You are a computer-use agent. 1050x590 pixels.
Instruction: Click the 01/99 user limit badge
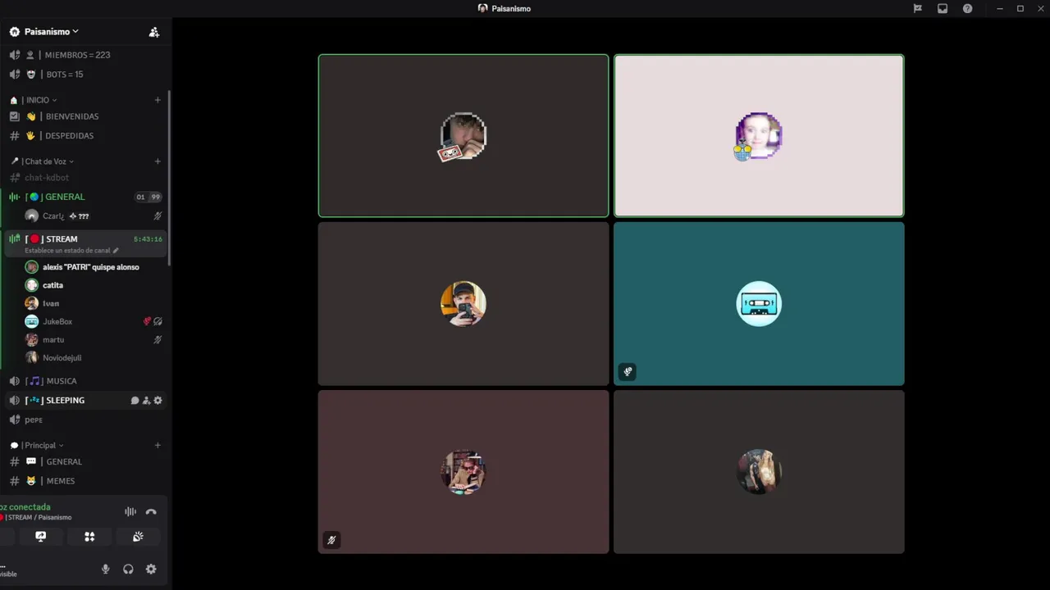point(148,197)
